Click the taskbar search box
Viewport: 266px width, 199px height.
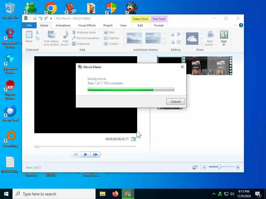pos(54,194)
